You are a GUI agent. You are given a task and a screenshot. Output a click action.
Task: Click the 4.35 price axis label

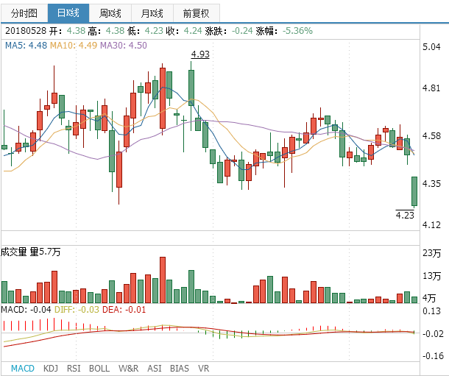(431, 183)
